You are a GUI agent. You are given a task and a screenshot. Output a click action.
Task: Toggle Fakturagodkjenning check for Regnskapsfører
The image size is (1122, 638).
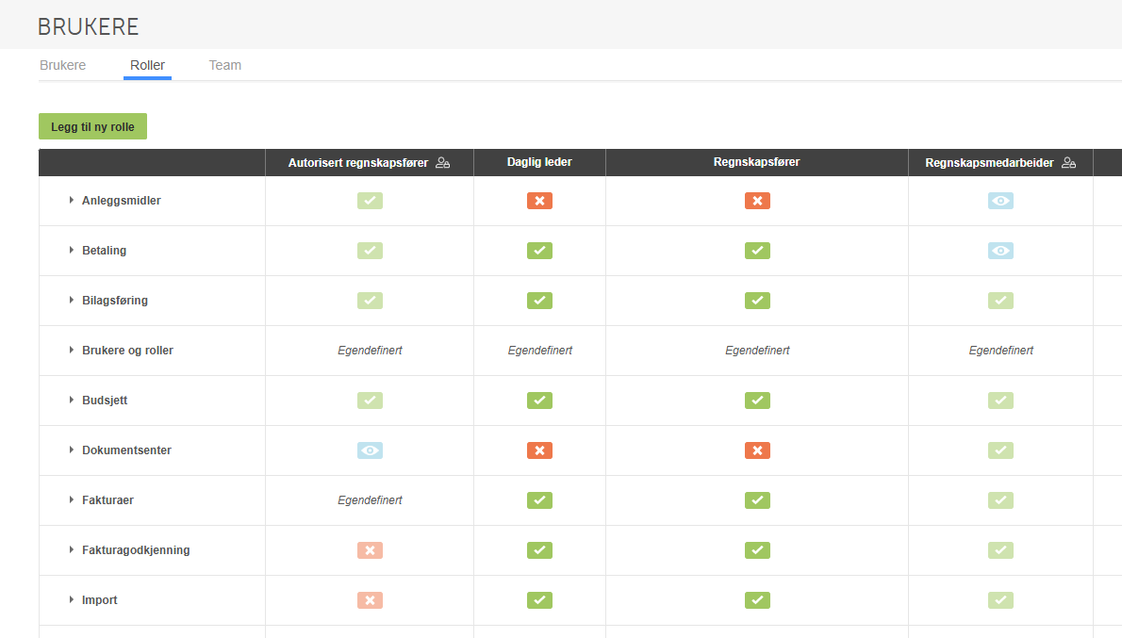pyautogui.click(x=757, y=550)
